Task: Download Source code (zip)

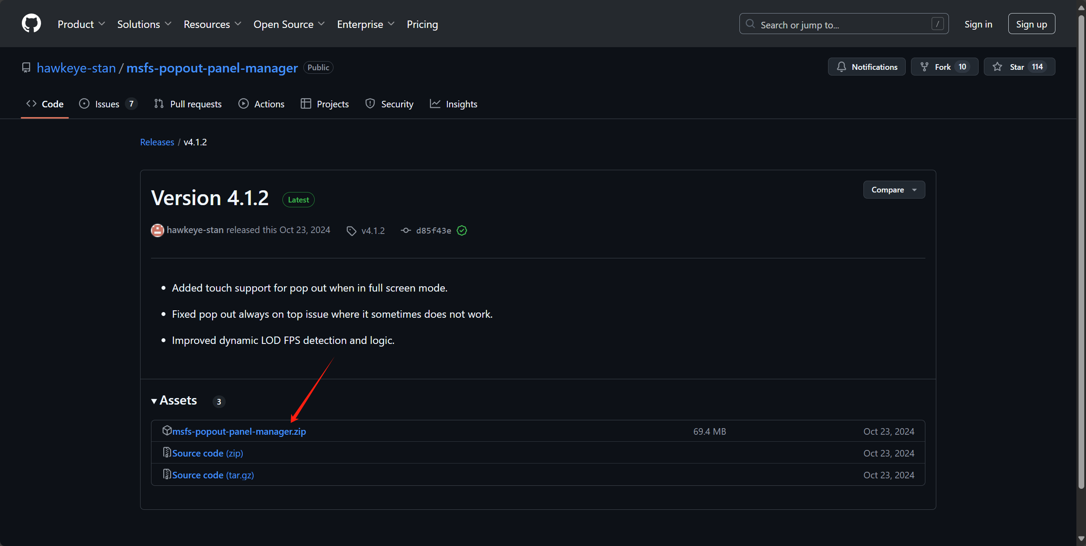Action: point(208,453)
